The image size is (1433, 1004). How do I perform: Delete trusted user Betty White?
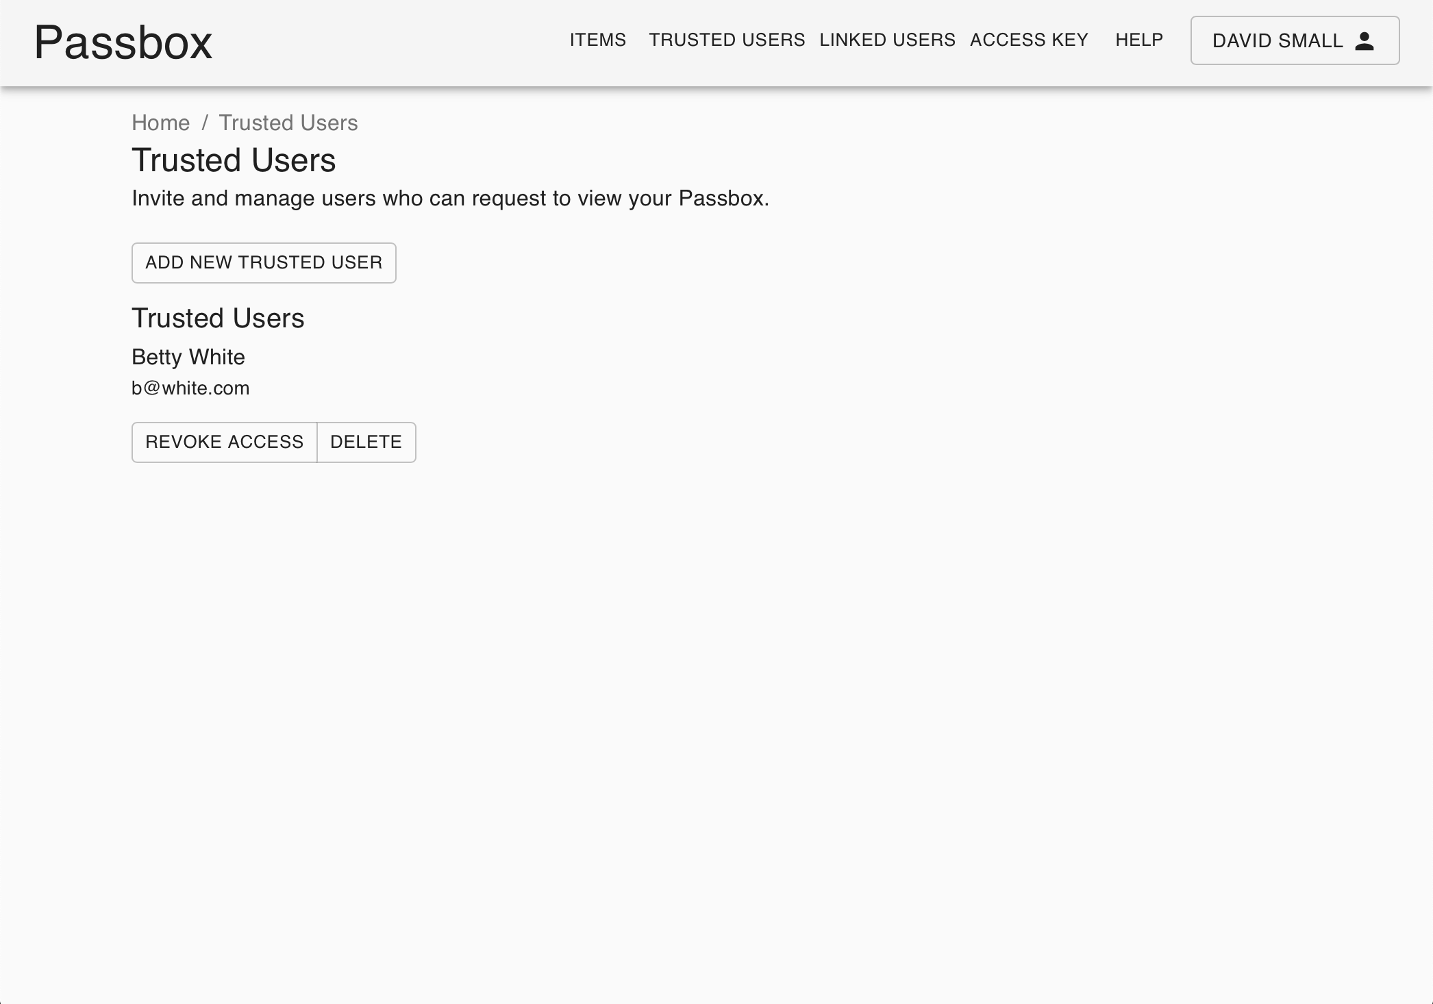(x=366, y=442)
